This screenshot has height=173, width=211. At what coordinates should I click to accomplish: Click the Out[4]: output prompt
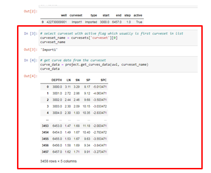click(30, 76)
